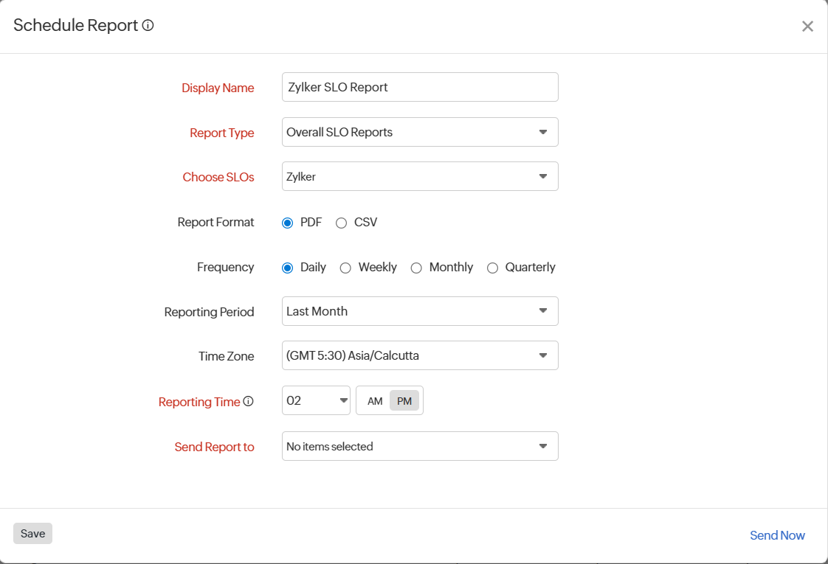Open the Send Report to dropdown
This screenshot has width=828, height=564.
(420, 446)
